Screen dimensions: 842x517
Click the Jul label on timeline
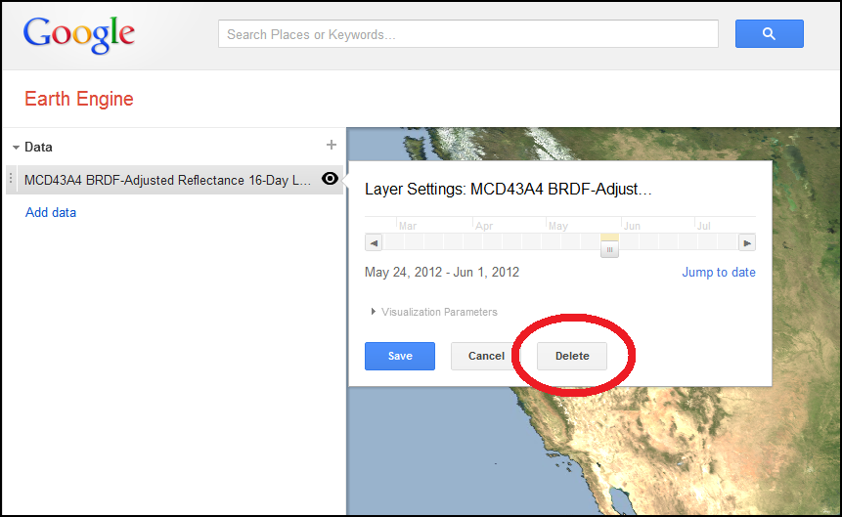[x=703, y=226]
